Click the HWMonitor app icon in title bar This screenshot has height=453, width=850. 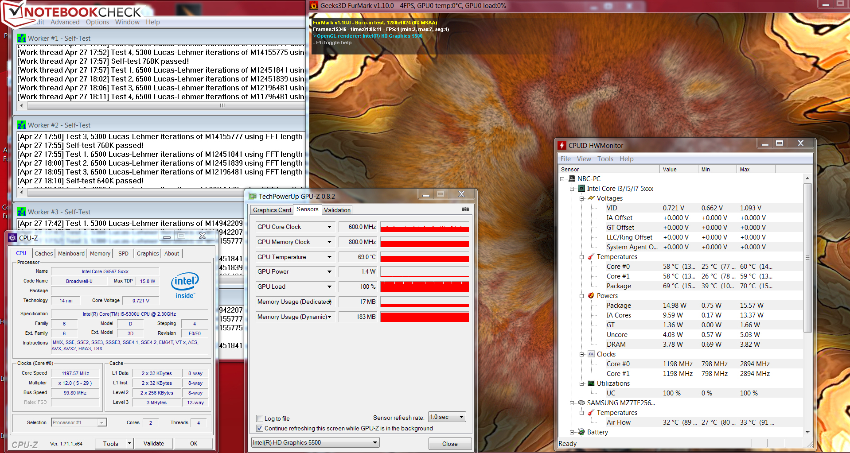tap(562, 145)
